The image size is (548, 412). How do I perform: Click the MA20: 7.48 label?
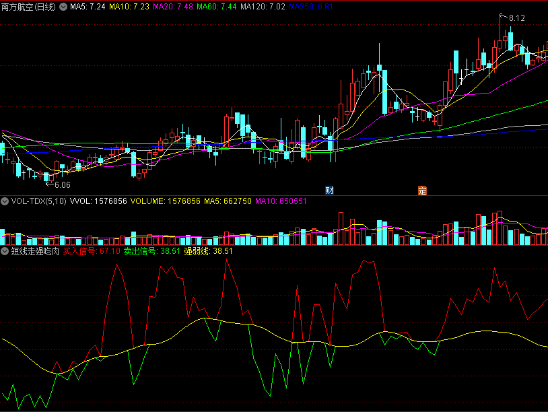(172, 7)
